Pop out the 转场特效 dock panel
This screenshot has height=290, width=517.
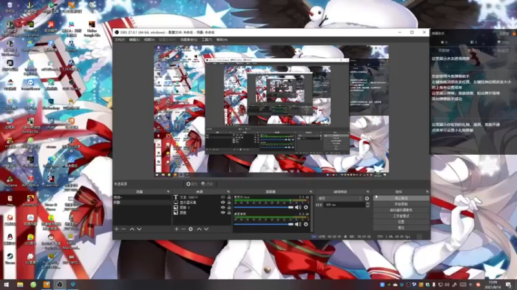pyautogui.click(x=368, y=191)
